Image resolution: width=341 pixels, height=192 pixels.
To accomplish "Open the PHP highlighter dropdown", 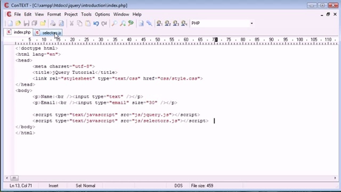I will point(252,23).
